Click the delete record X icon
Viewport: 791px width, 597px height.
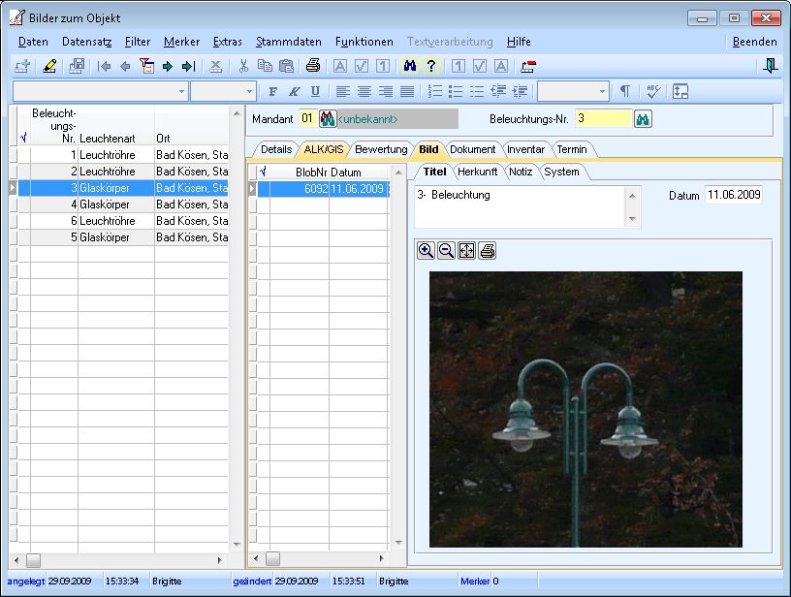[216, 66]
